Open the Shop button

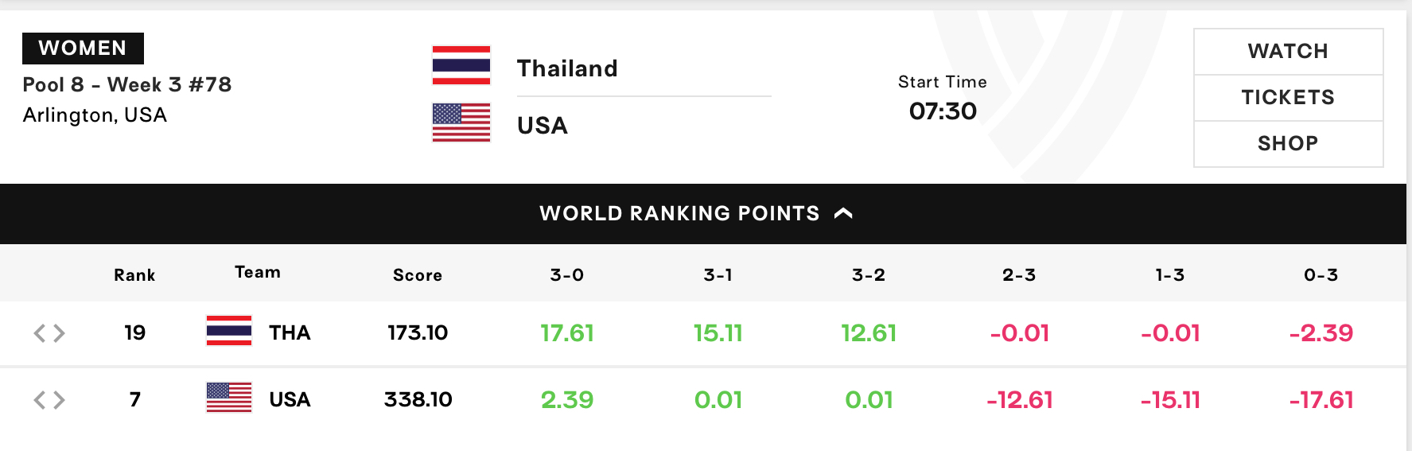1289,144
